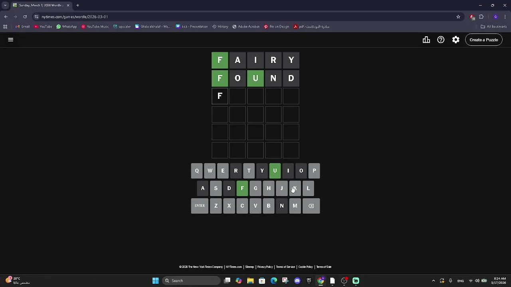Open the WhatsApp bookmark
The height and width of the screenshot is (287, 511).
coord(67,27)
